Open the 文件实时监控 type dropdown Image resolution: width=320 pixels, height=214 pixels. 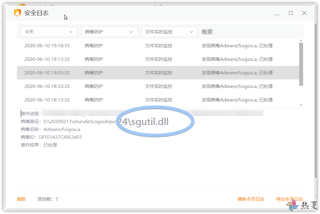(x=170, y=32)
